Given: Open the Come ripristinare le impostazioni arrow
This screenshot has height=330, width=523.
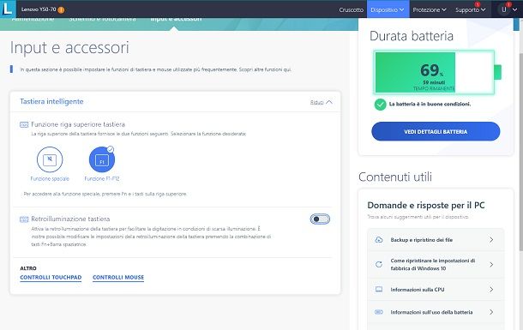Looking at the screenshot, I should [491, 264].
